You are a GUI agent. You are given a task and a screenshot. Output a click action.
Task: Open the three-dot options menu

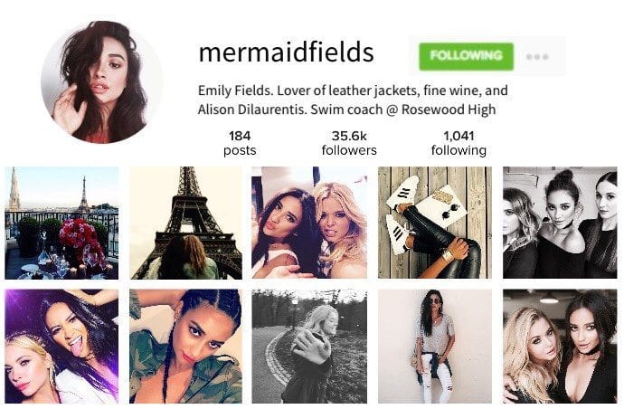[537, 56]
